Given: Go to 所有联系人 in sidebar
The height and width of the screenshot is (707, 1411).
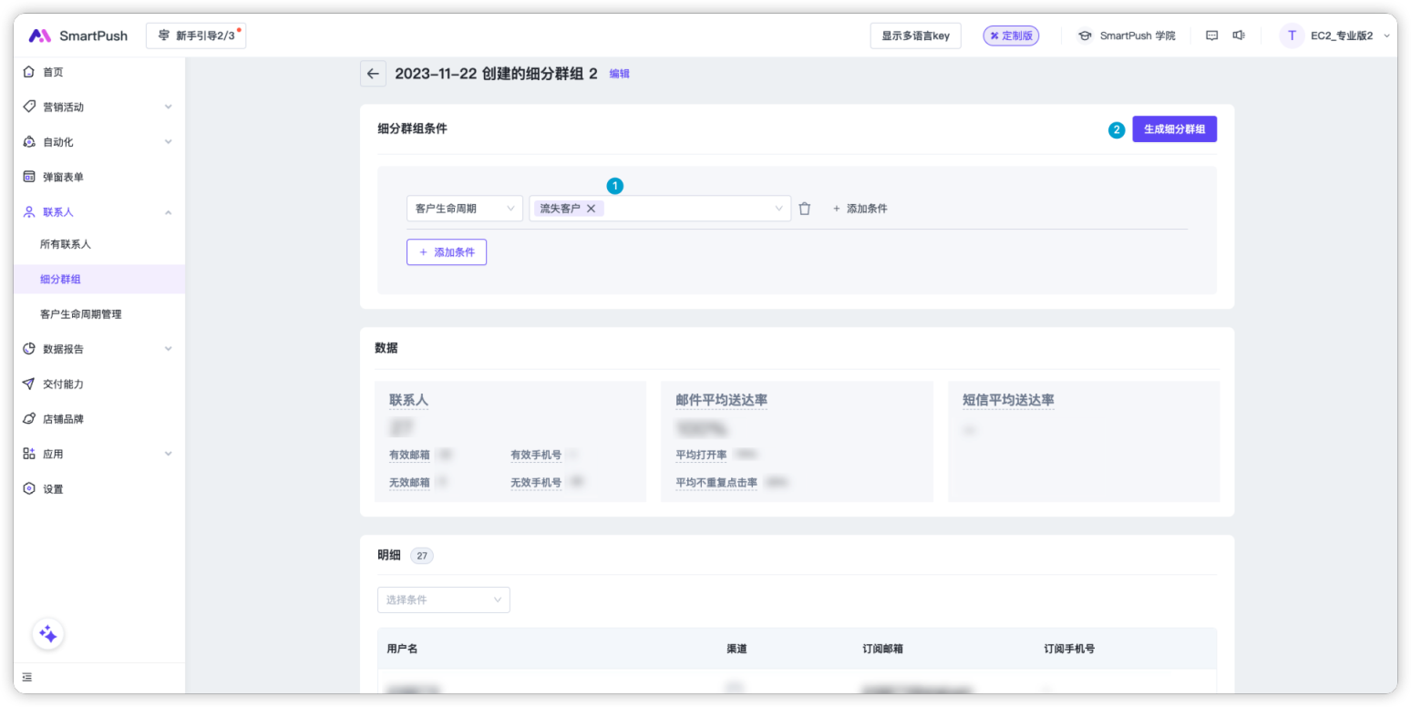Looking at the screenshot, I should [x=66, y=244].
